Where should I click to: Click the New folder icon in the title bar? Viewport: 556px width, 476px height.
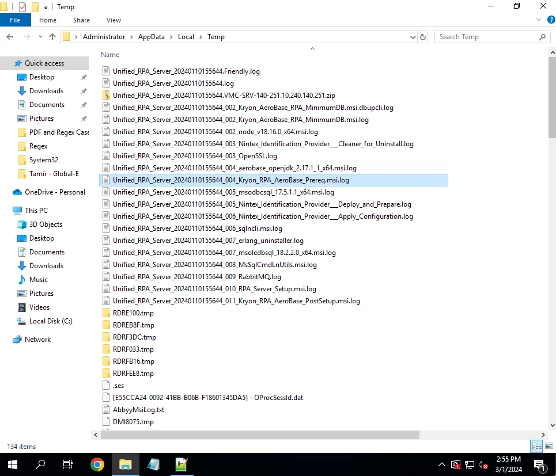point(35,7)
